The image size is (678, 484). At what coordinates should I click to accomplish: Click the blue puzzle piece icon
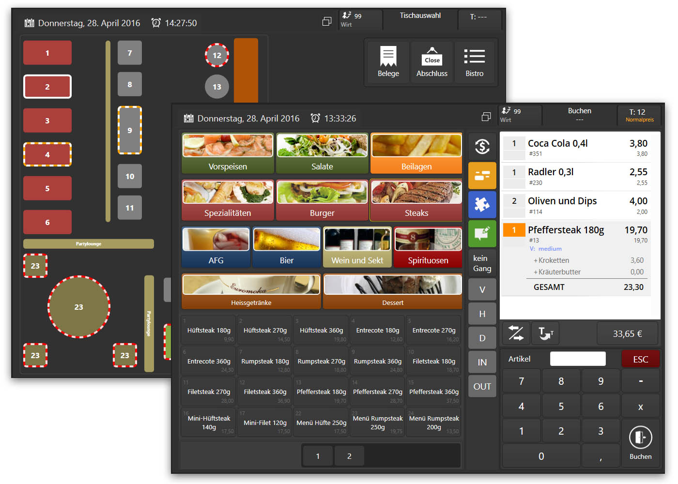click(x=482, y=204)
